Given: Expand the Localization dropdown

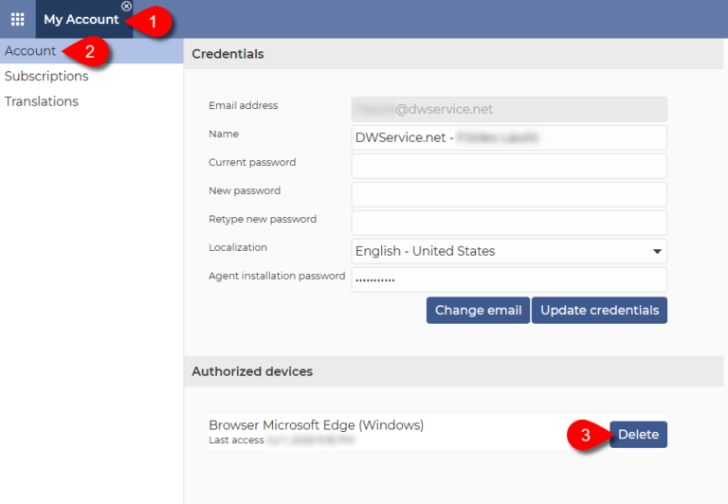Looking at the screenshot, I should tap(509, 251).
